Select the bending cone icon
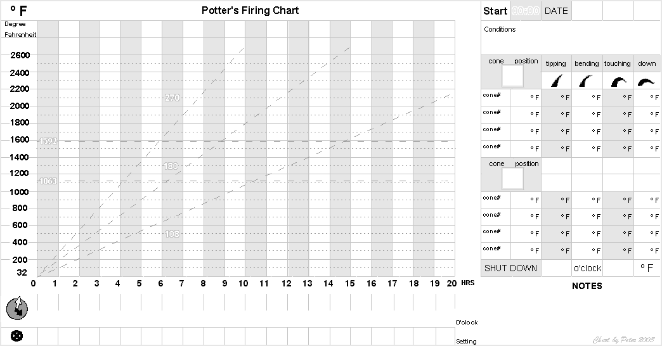Image resolution: width=662 pixels, height=346 pixels. 585,80
